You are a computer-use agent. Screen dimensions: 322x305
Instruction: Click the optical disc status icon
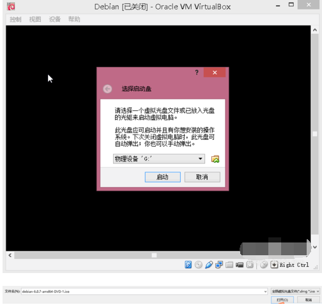[x=199, y=265]
